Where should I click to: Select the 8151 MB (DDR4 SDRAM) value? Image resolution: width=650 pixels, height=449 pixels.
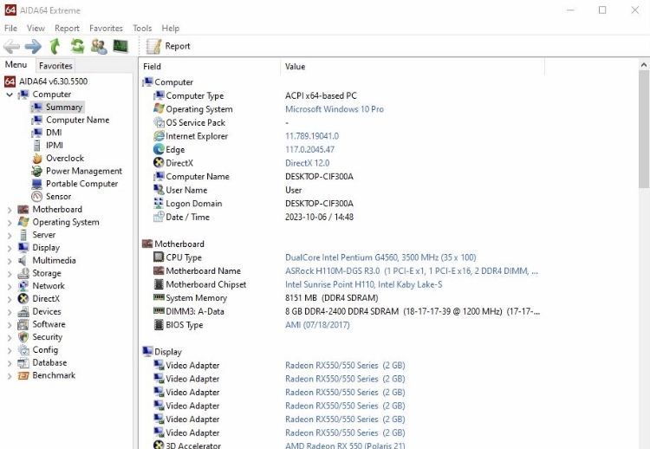point(331,297)
